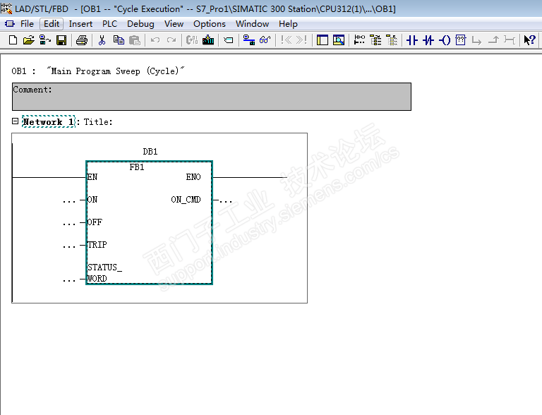Viewport: 542px width, 415px height.
Task: Click the STATUS_WORD input operand placeholder
Action: [69, 279]
